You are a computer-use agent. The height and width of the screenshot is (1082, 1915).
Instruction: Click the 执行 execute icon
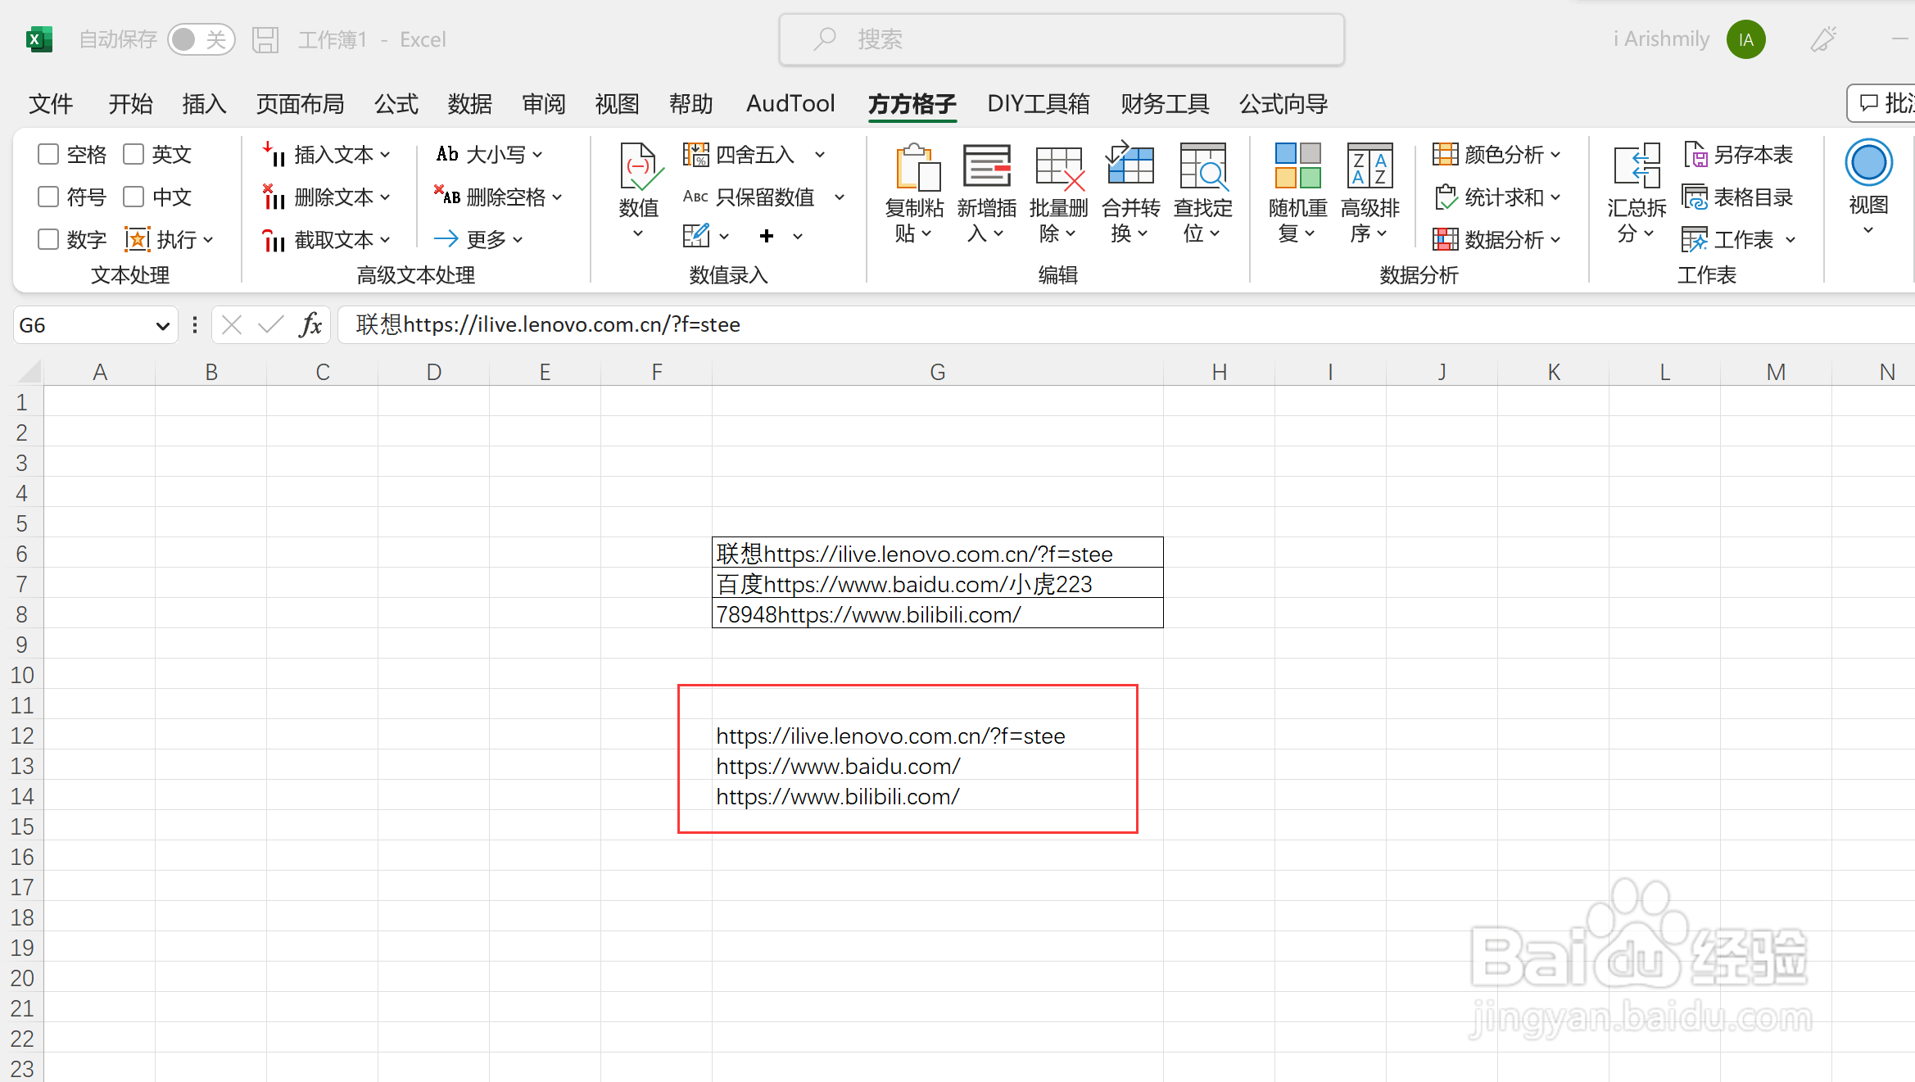(x=137, y=239)
